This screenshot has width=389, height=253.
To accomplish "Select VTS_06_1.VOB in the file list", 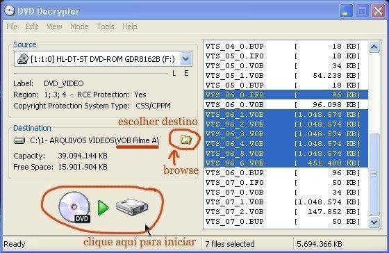I will tap(285, 115).
